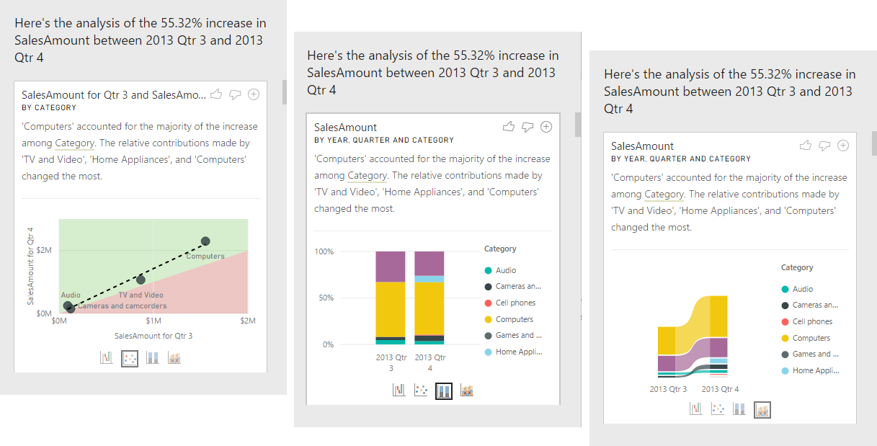The image size is (877, 446).
Task: Click thumbs up on the scatter chart card
Action: click(215, 94)
